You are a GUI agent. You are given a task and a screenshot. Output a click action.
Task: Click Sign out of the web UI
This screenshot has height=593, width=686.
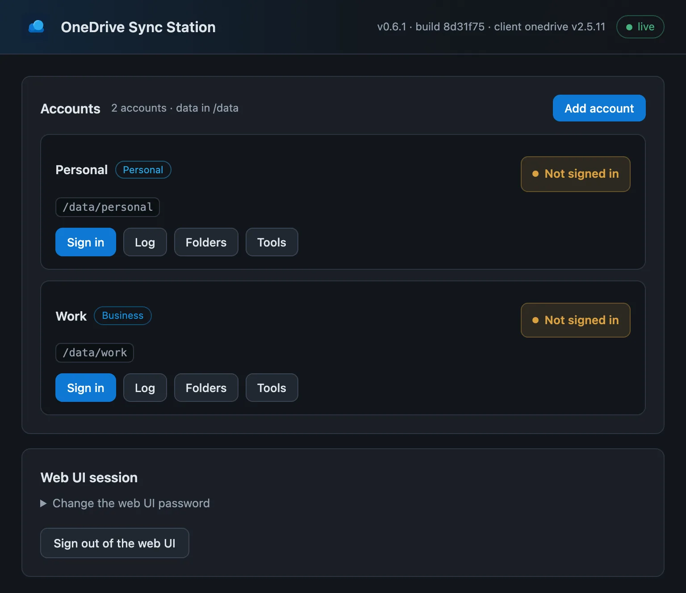click(115, 543)
